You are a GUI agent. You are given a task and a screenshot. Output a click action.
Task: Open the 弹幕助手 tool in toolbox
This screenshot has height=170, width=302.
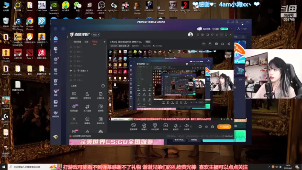point(74,96)
